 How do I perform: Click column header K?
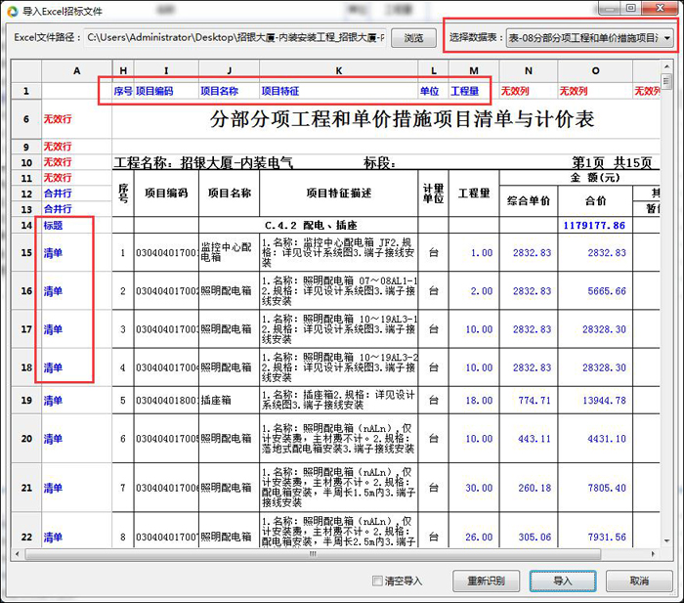(338, 71)
